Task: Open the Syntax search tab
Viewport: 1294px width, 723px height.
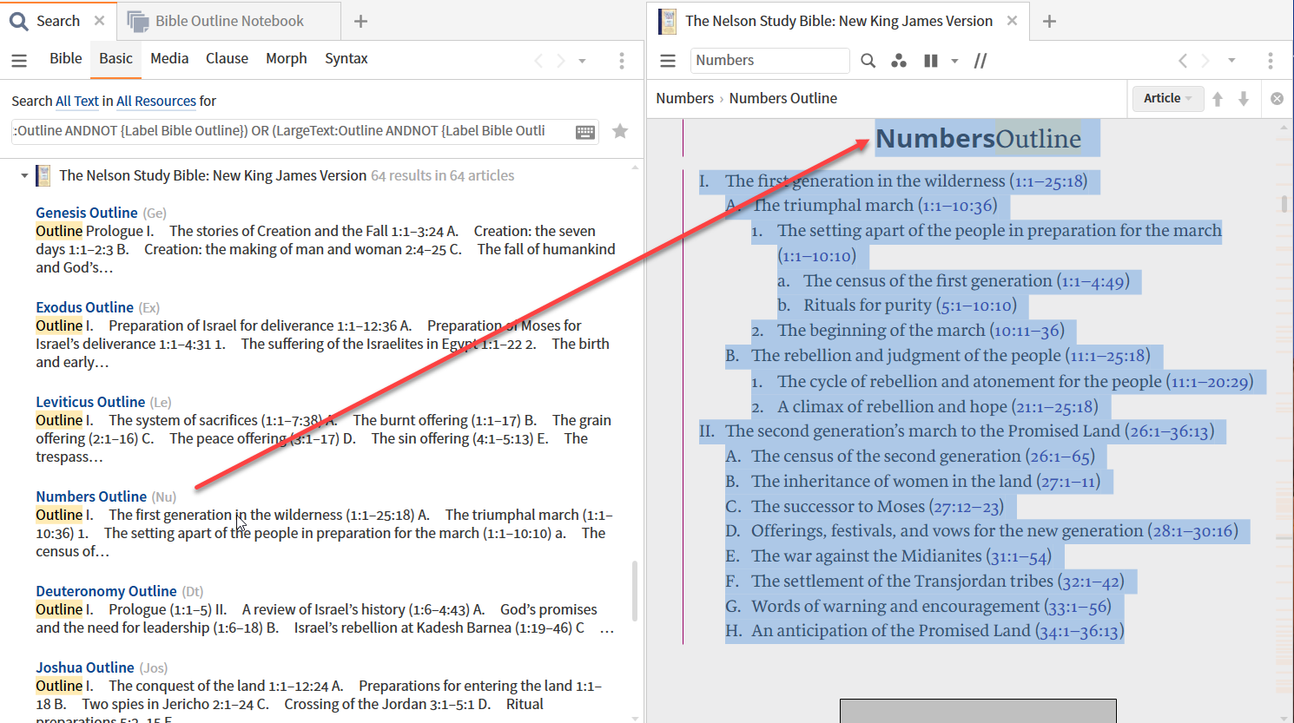Action: pyautogui.click(x=347, y=58)
